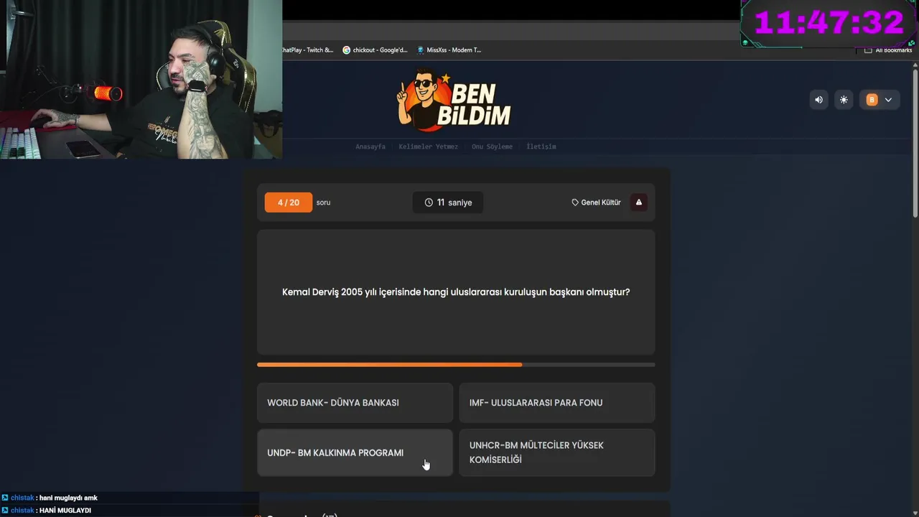This screenshot has width=919, height=517.
Task: Click the Ben Bildim logo
Action: click(x=454, y=100)
